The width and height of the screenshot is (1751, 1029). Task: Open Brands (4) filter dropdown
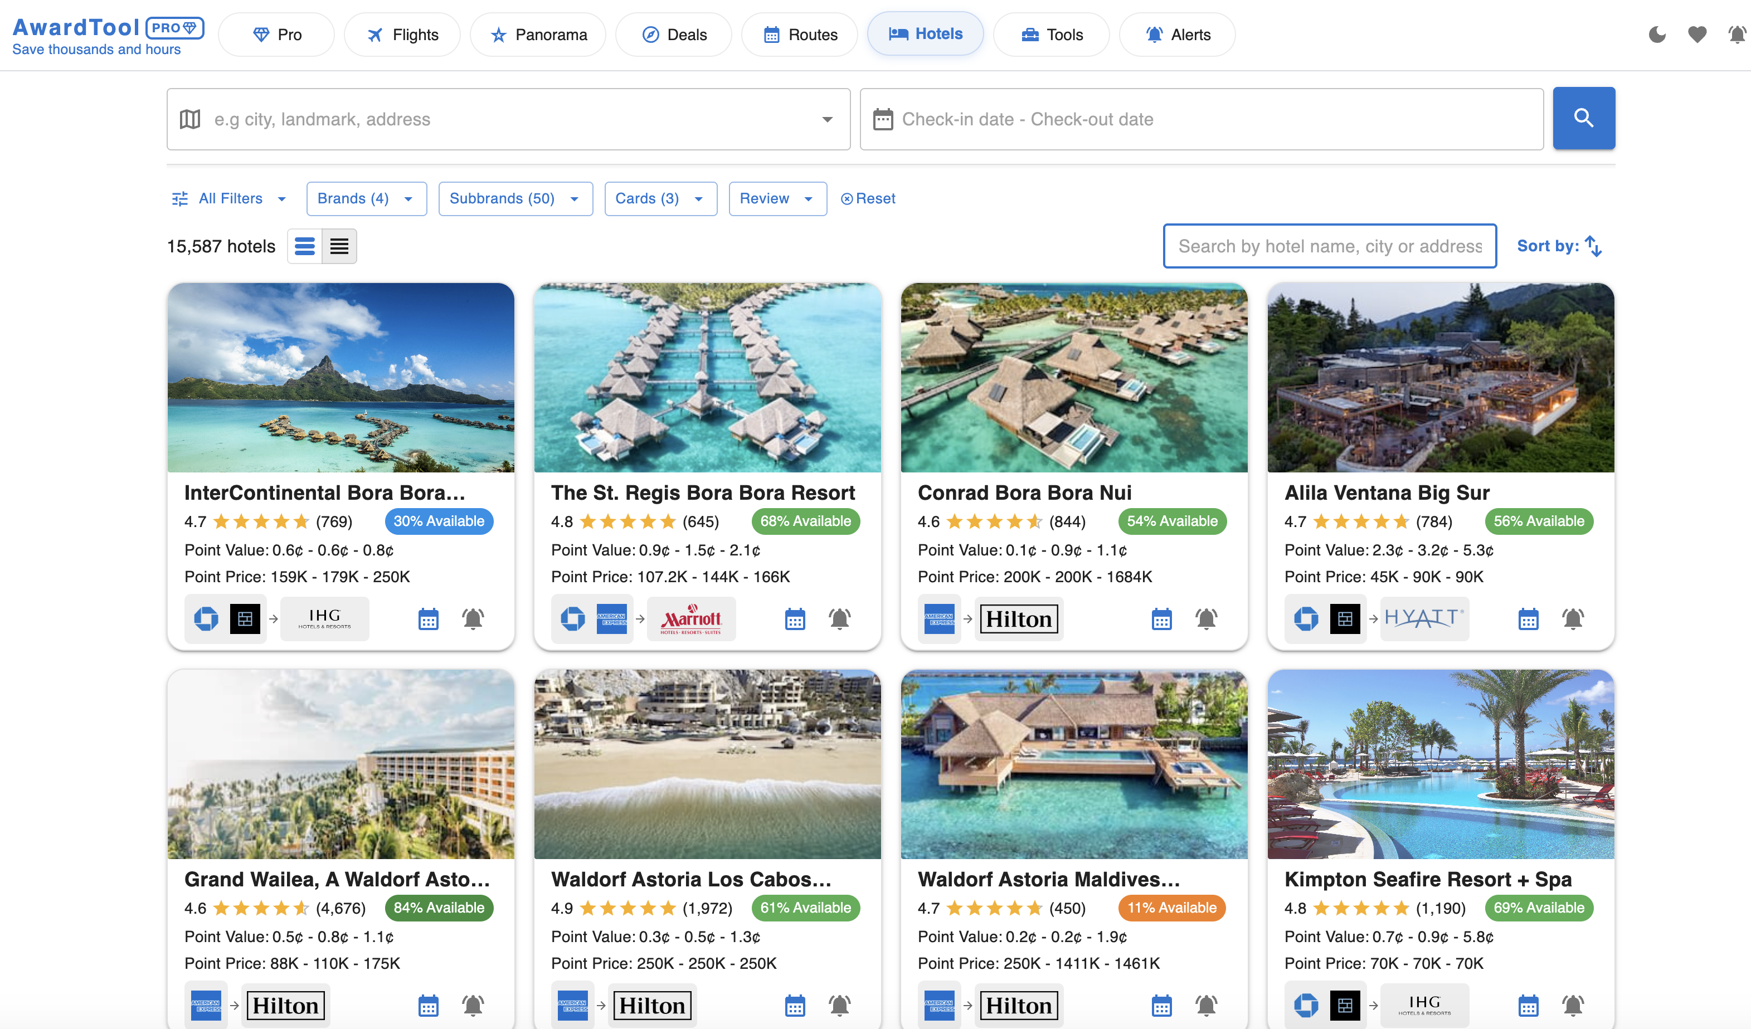(366, 199)
